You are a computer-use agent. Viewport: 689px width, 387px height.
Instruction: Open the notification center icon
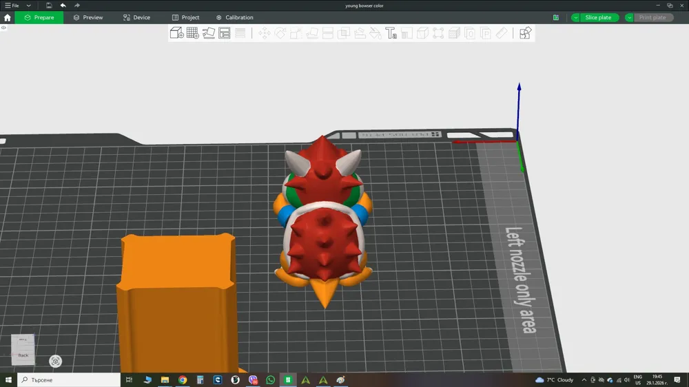click(x=677, y=380)
